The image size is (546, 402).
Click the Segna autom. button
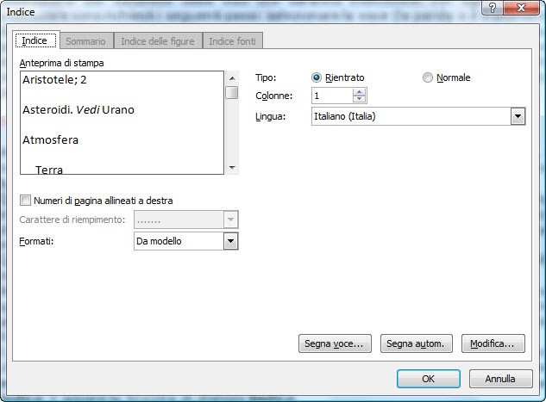[x=417, y=343]
